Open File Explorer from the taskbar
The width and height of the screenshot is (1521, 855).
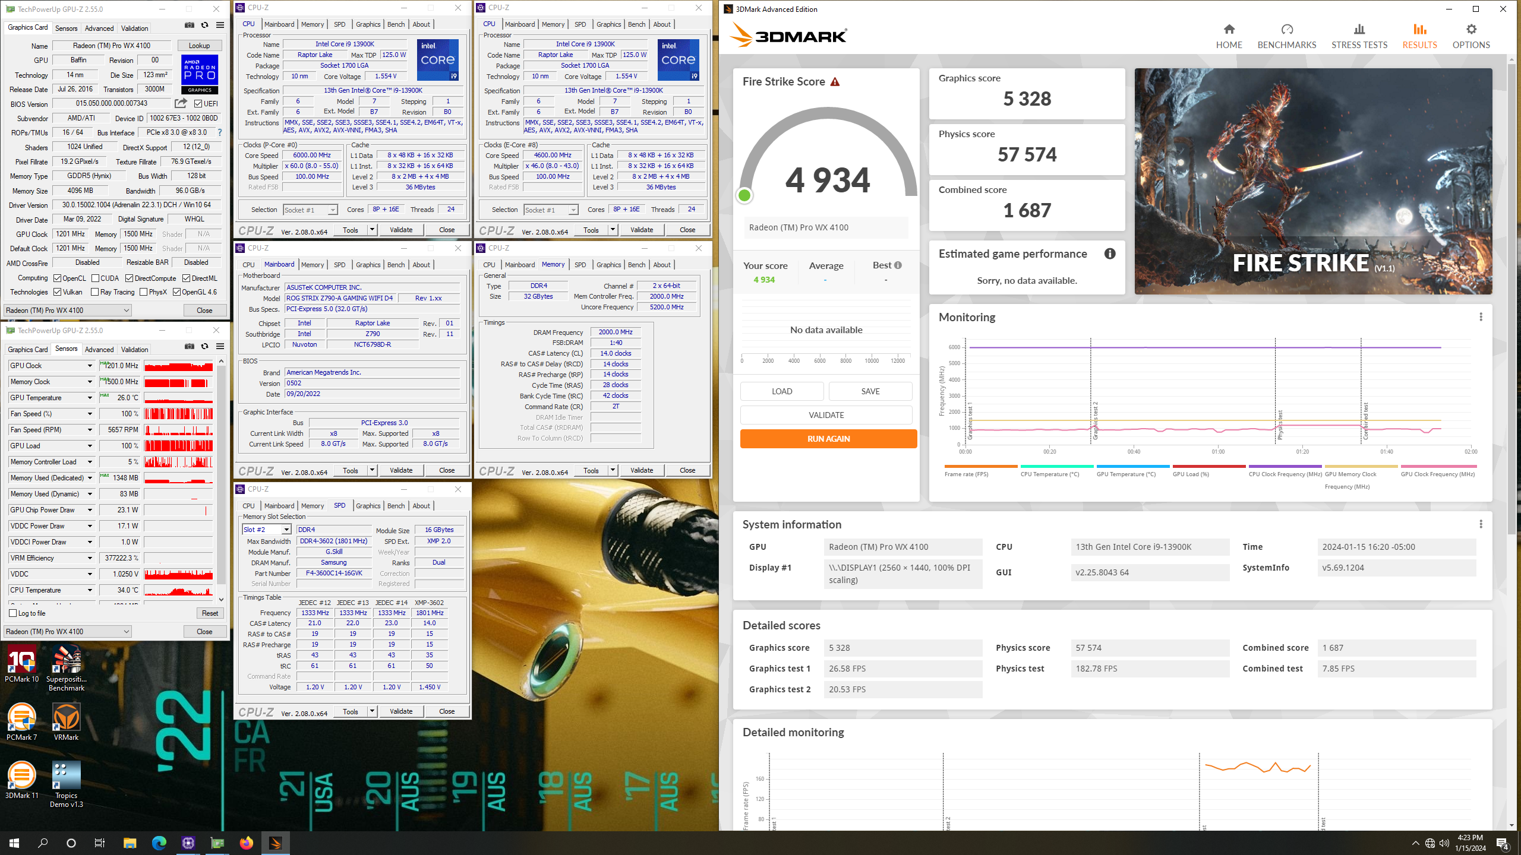pyautogui.click(x=130, y=843)
